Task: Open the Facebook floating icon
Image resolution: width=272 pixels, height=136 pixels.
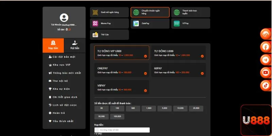Action: [x=266, y=47]
